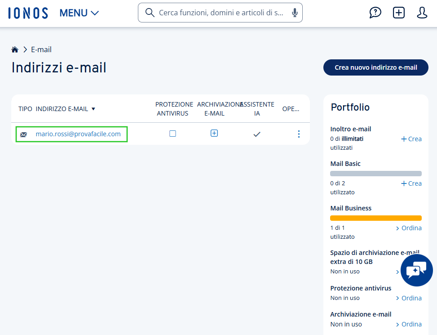Click the Mail Business orange usage bar

[x=375, y=218]
